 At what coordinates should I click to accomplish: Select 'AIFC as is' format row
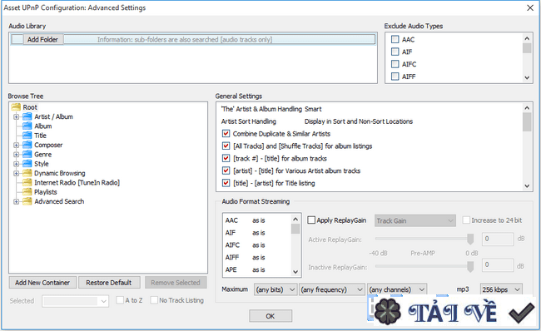(x=257, y=245)
